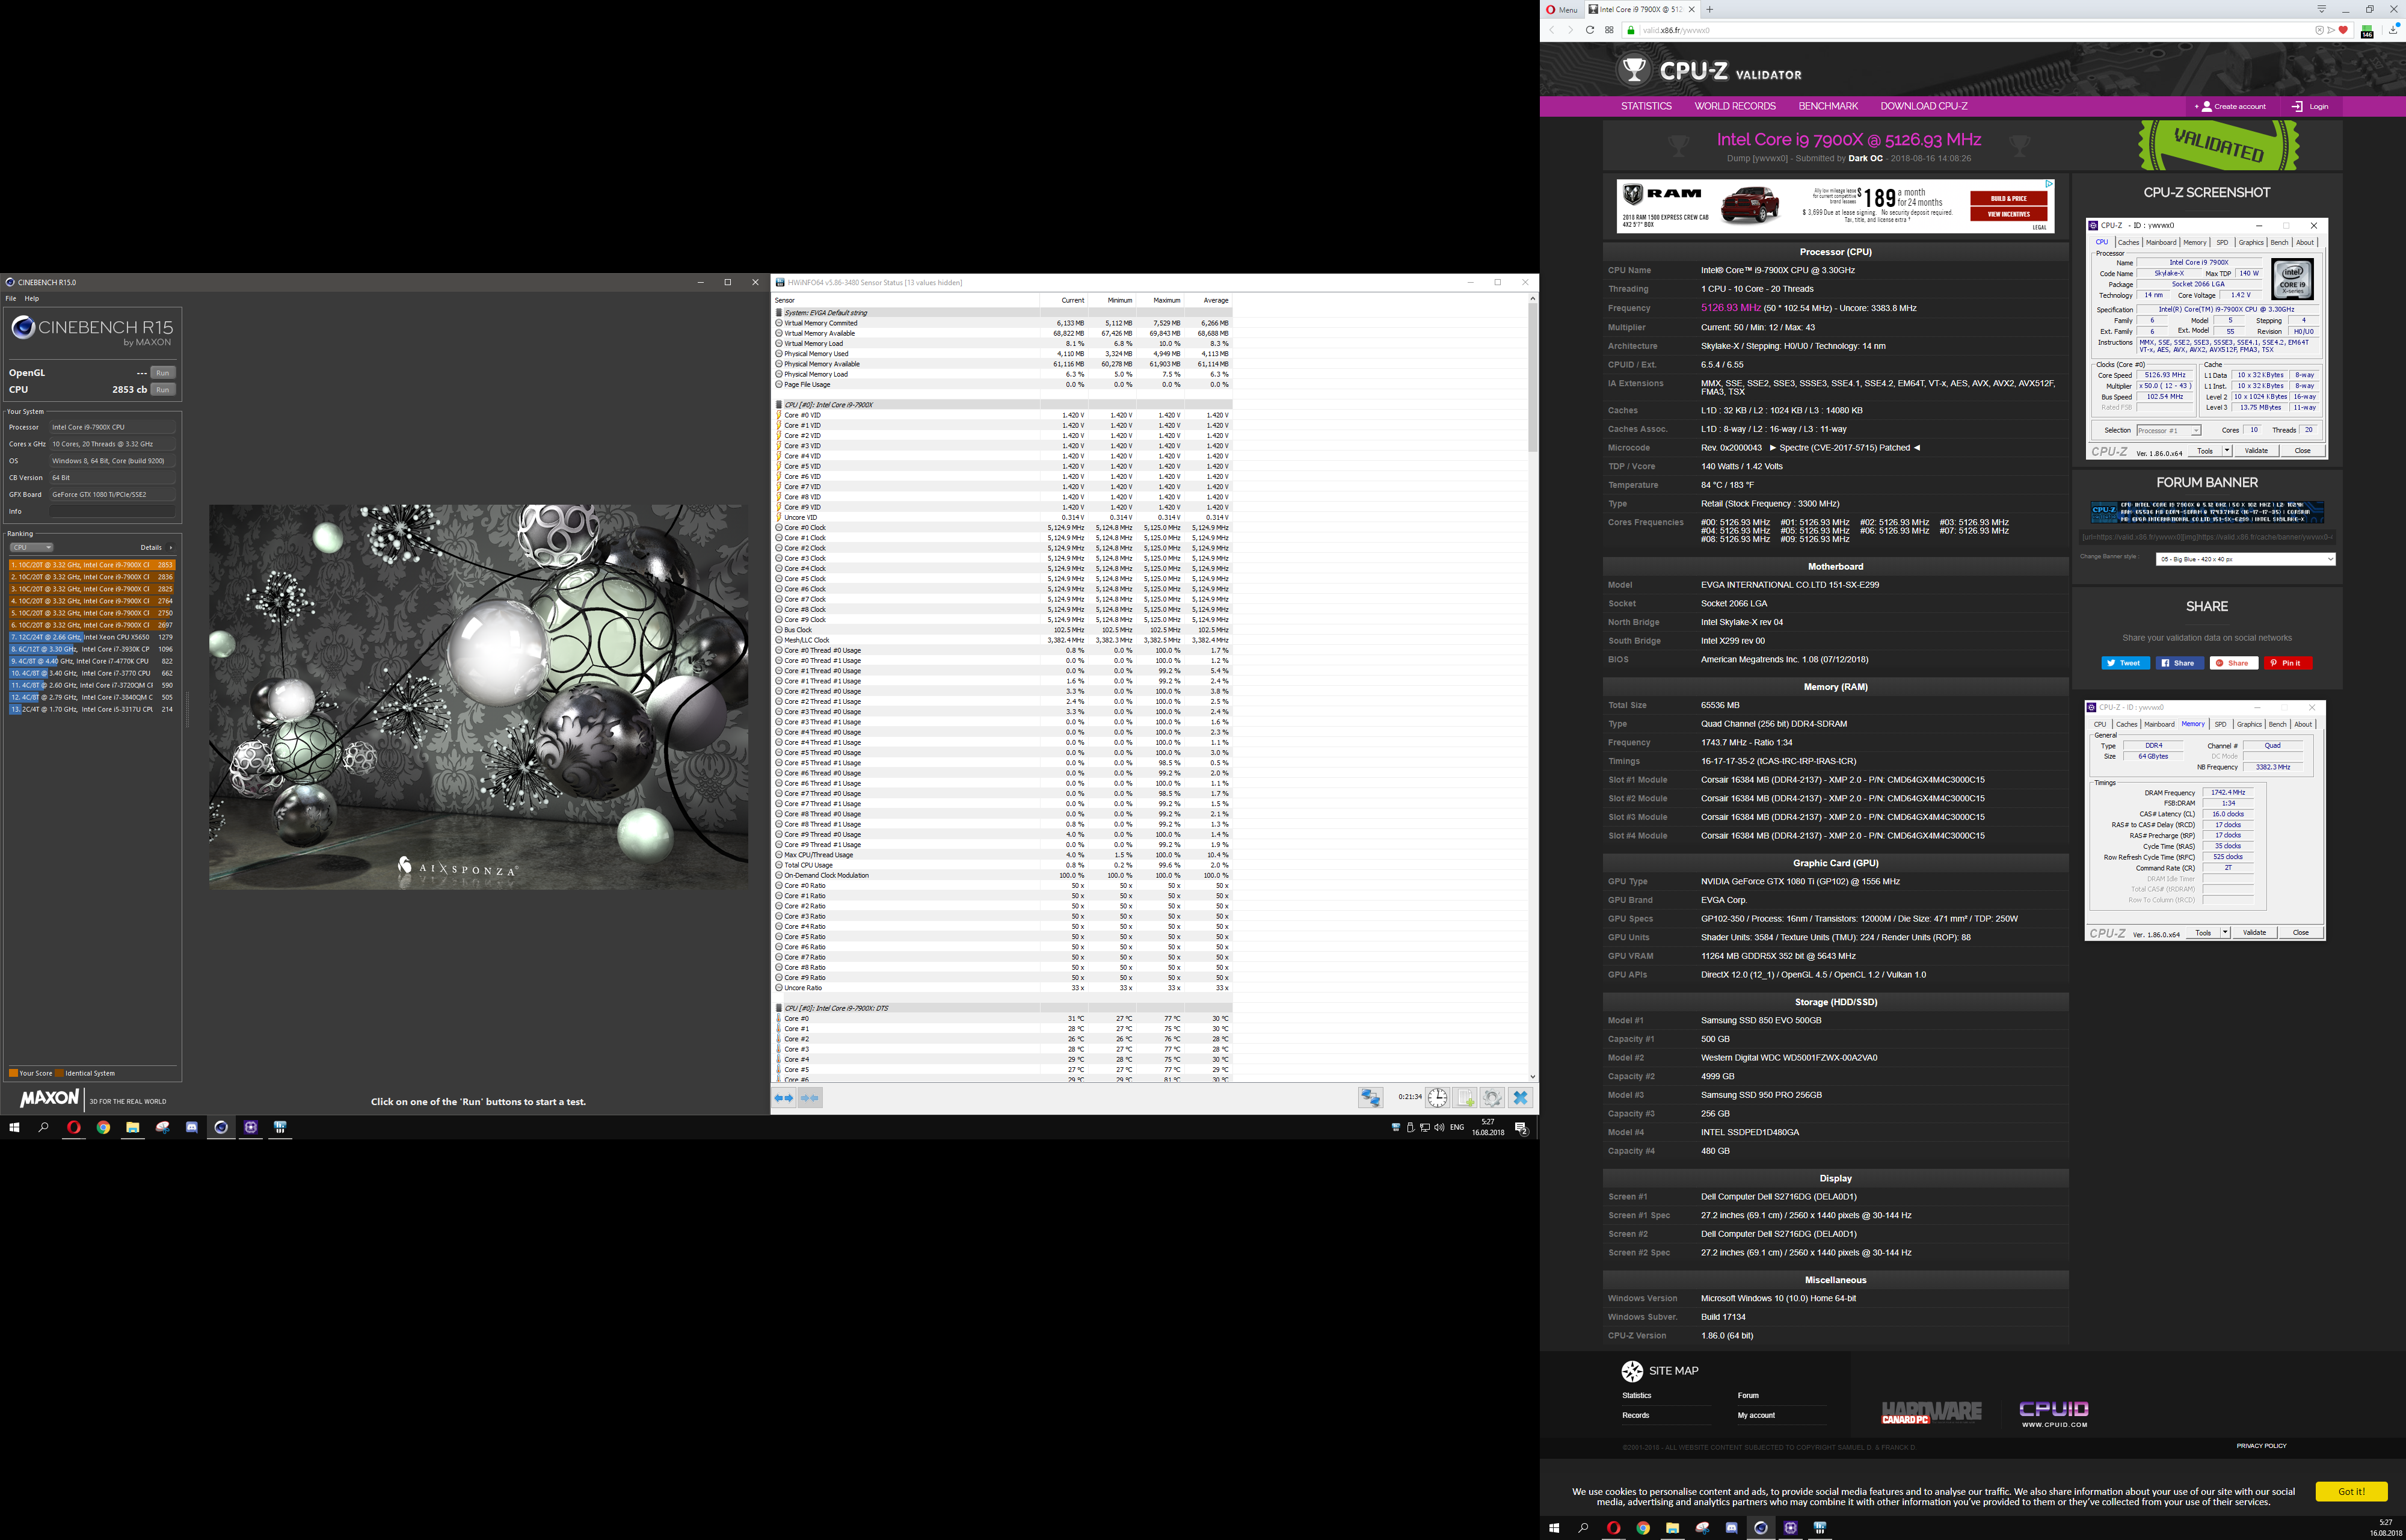
Task: Open CPU ranking type dropdown in Cinebench
Action: [31, 547]
